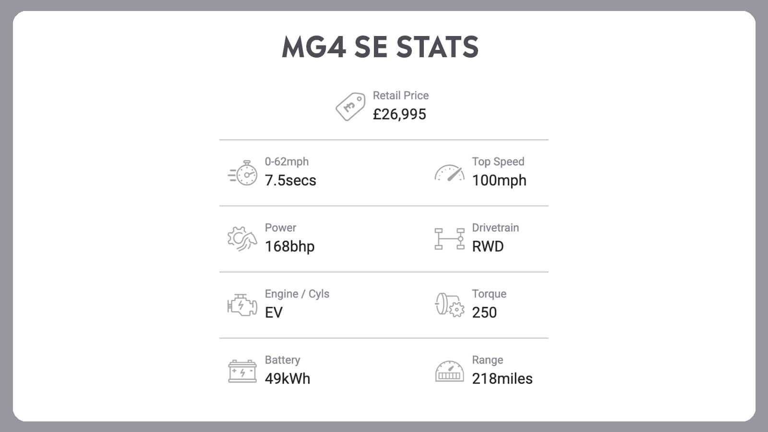Click the 218miles range value
Viewport: 768px width, 432px height.
(x=502, y=379)
